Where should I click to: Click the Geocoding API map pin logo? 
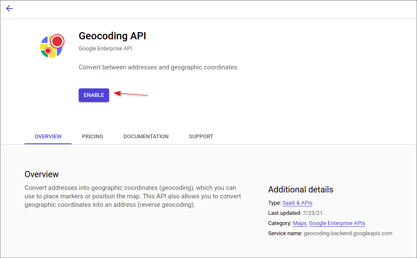(x=52, y=46)
